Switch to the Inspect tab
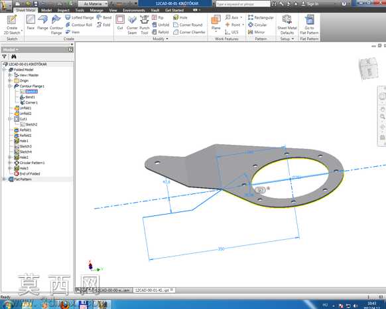The image size is (386, 309). point(63,10)
